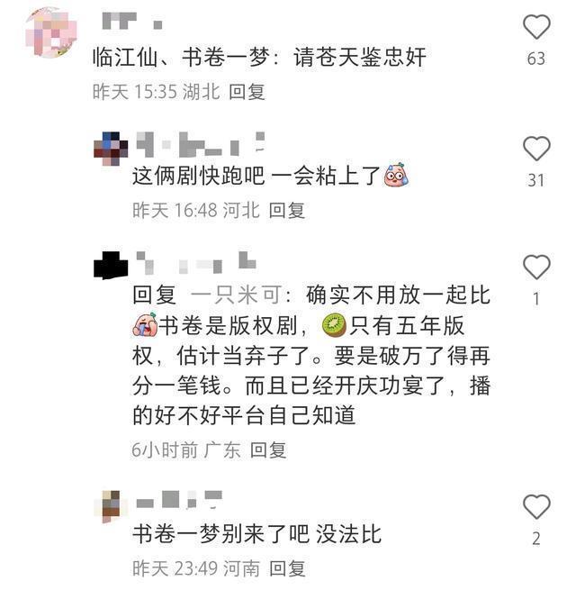Like the Hebei comment with 31 likes
This screenshot has height=599, width=576.
[536, 148]
